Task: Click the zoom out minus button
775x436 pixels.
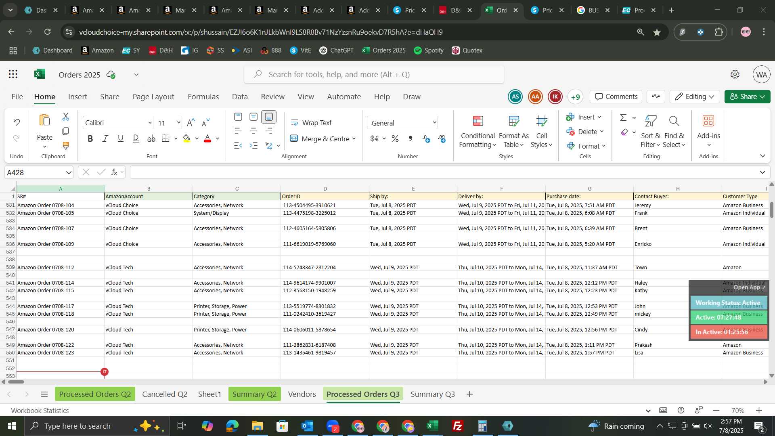Action: [716, 411]
